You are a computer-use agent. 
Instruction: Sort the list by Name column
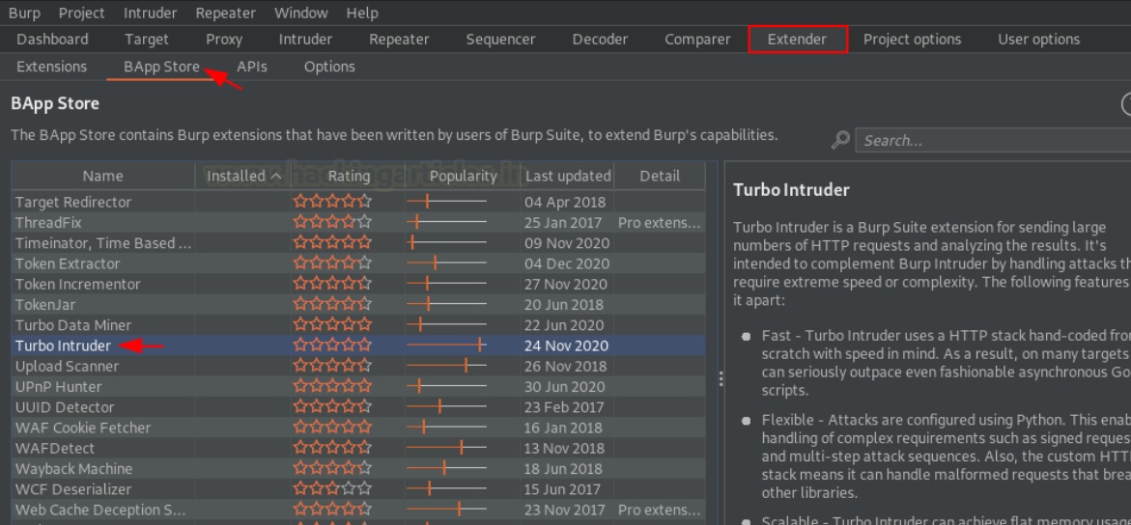[102, 176]
